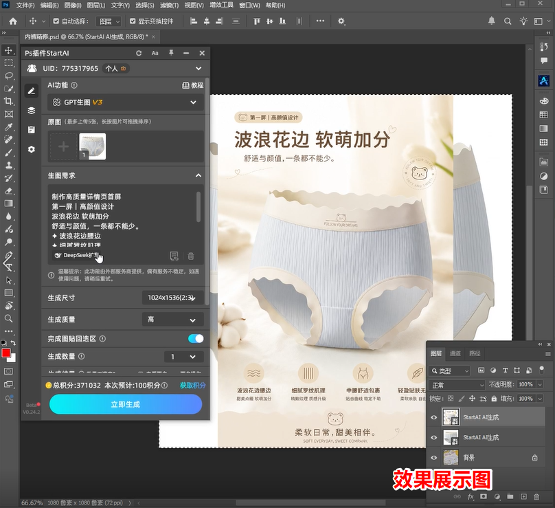Open the GPT生图 V3 AI function dropdown
The width and height of the screenshot is (555, 508).
125,102
